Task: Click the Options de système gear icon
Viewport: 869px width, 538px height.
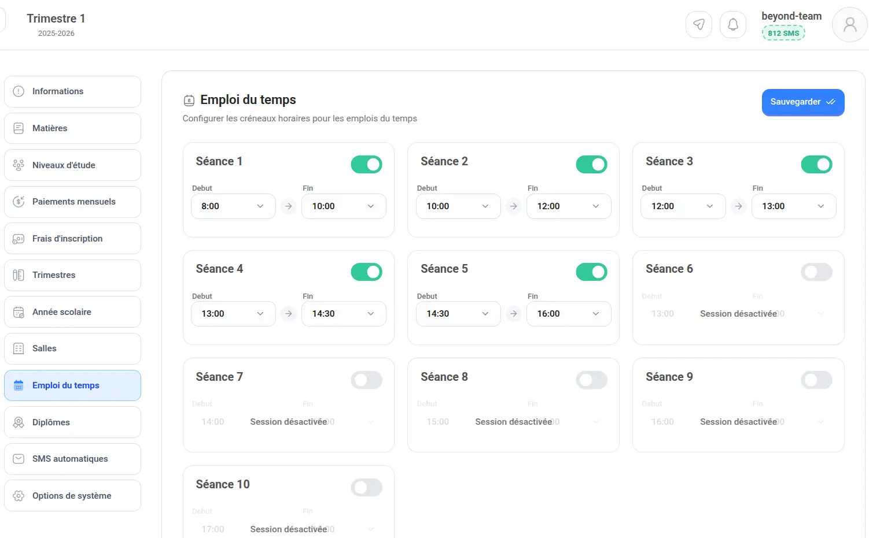Action: [x=19, y=496]
